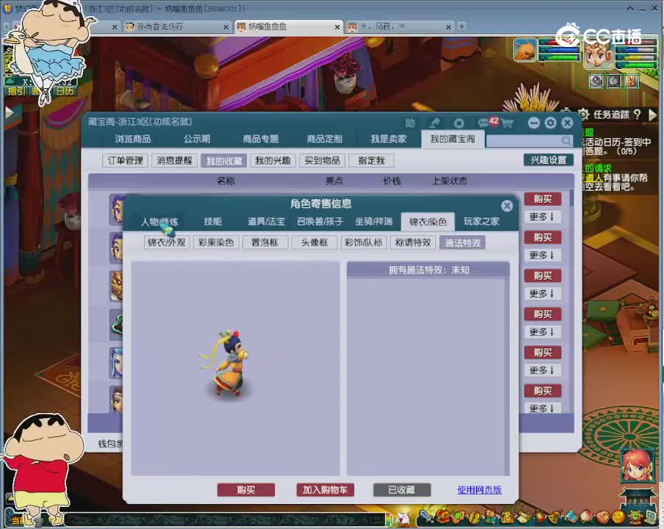Click the red lantern icon in bottom bar
664x529 pixels.
click(541, 517)
